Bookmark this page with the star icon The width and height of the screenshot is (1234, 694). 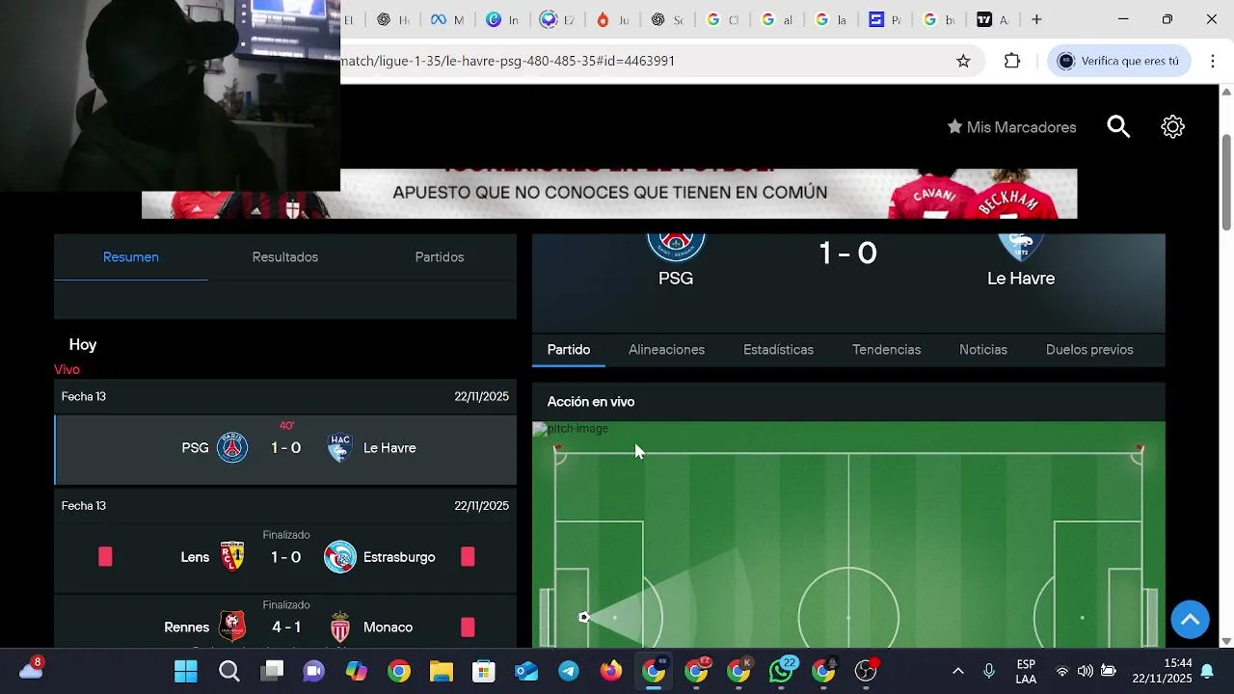click(x=963, y=61)
